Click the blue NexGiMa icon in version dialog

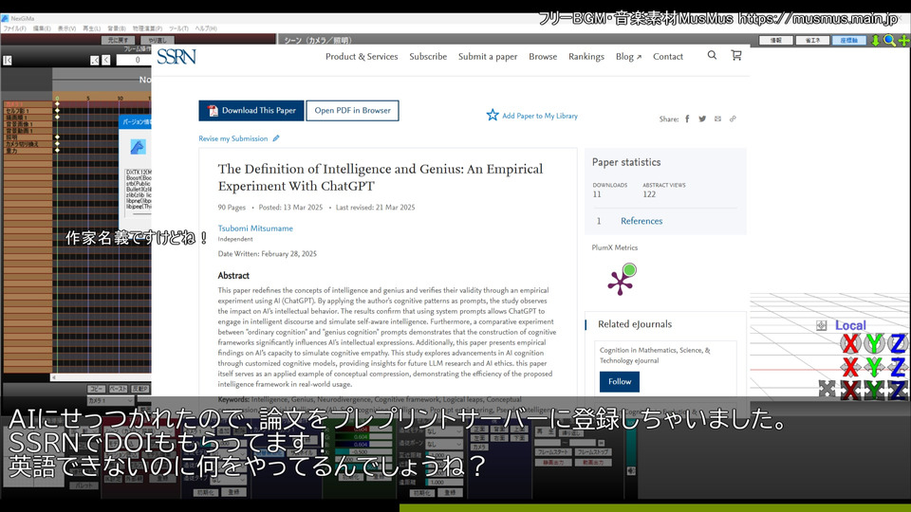(x=138, y=147)
